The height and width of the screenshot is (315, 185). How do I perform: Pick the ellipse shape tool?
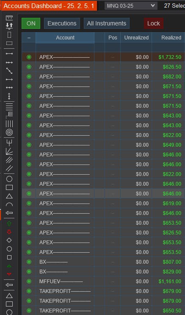pos(9,179)
